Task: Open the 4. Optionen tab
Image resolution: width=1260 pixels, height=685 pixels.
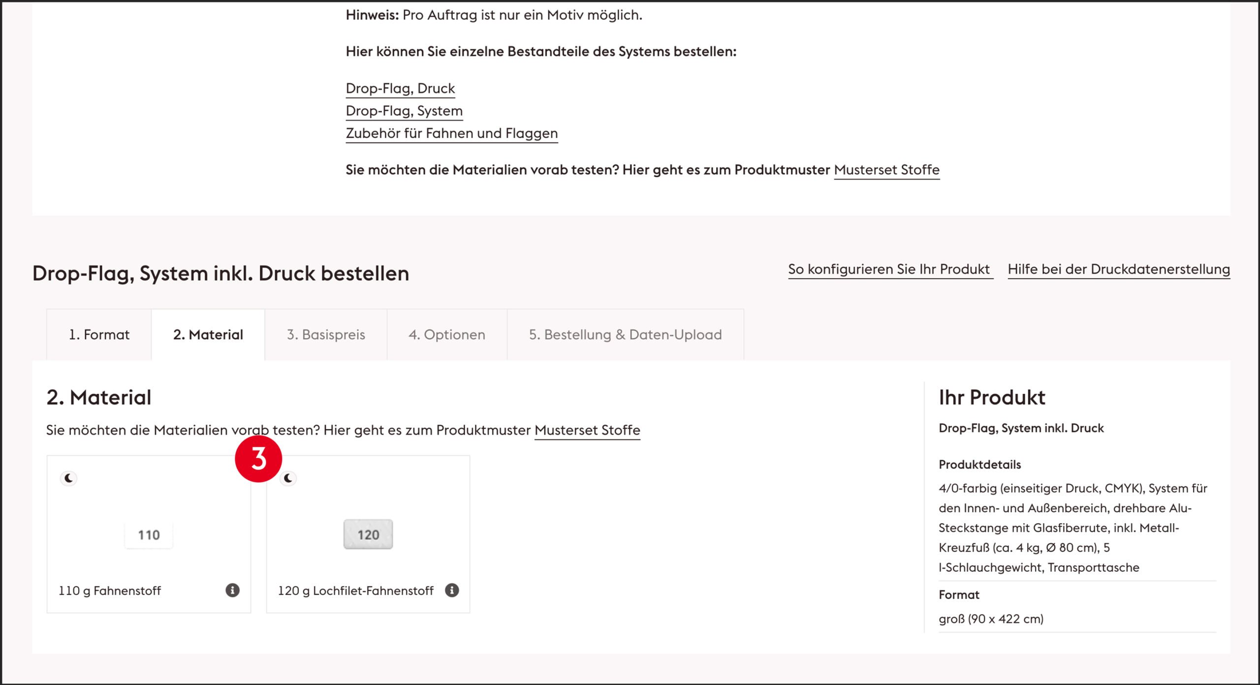Action: pos(446,335)
